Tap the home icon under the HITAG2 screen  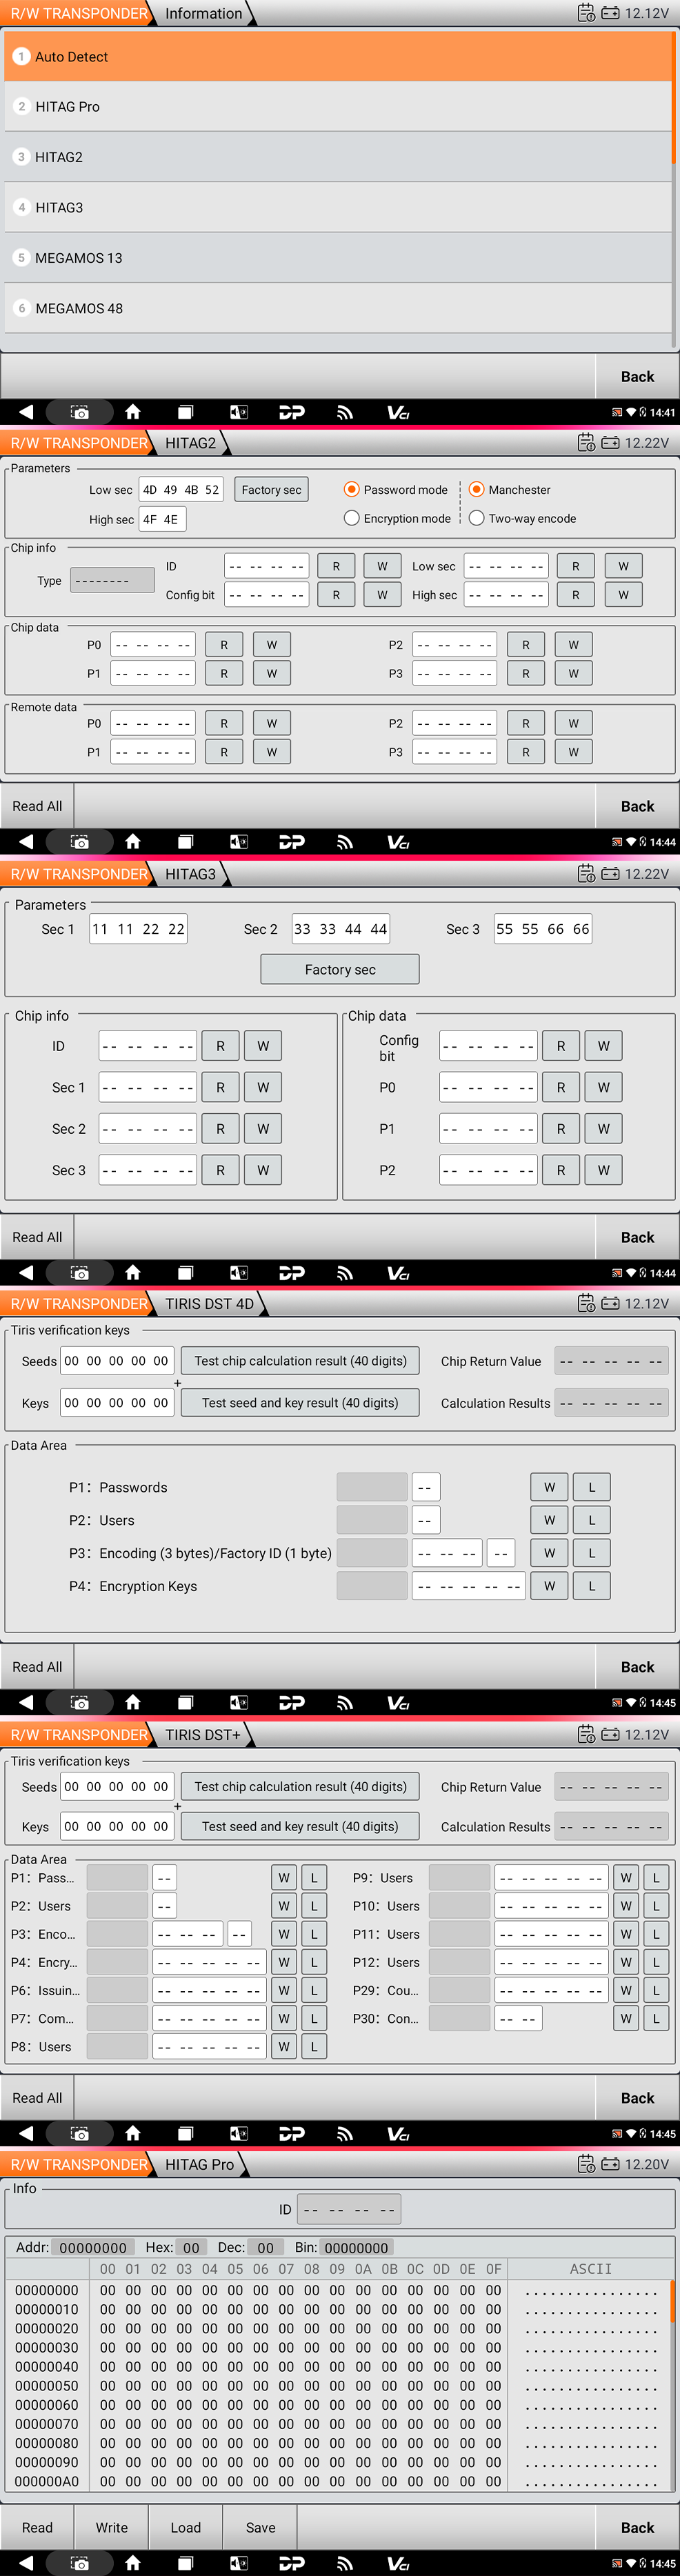[x=132, y=842]
